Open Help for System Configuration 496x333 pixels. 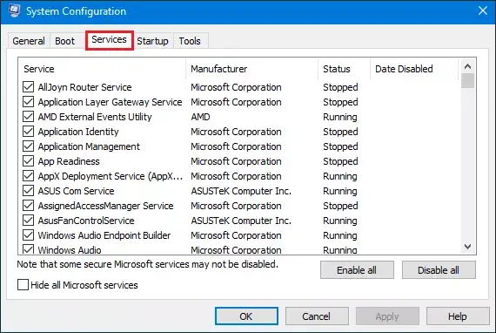point(458,316)
